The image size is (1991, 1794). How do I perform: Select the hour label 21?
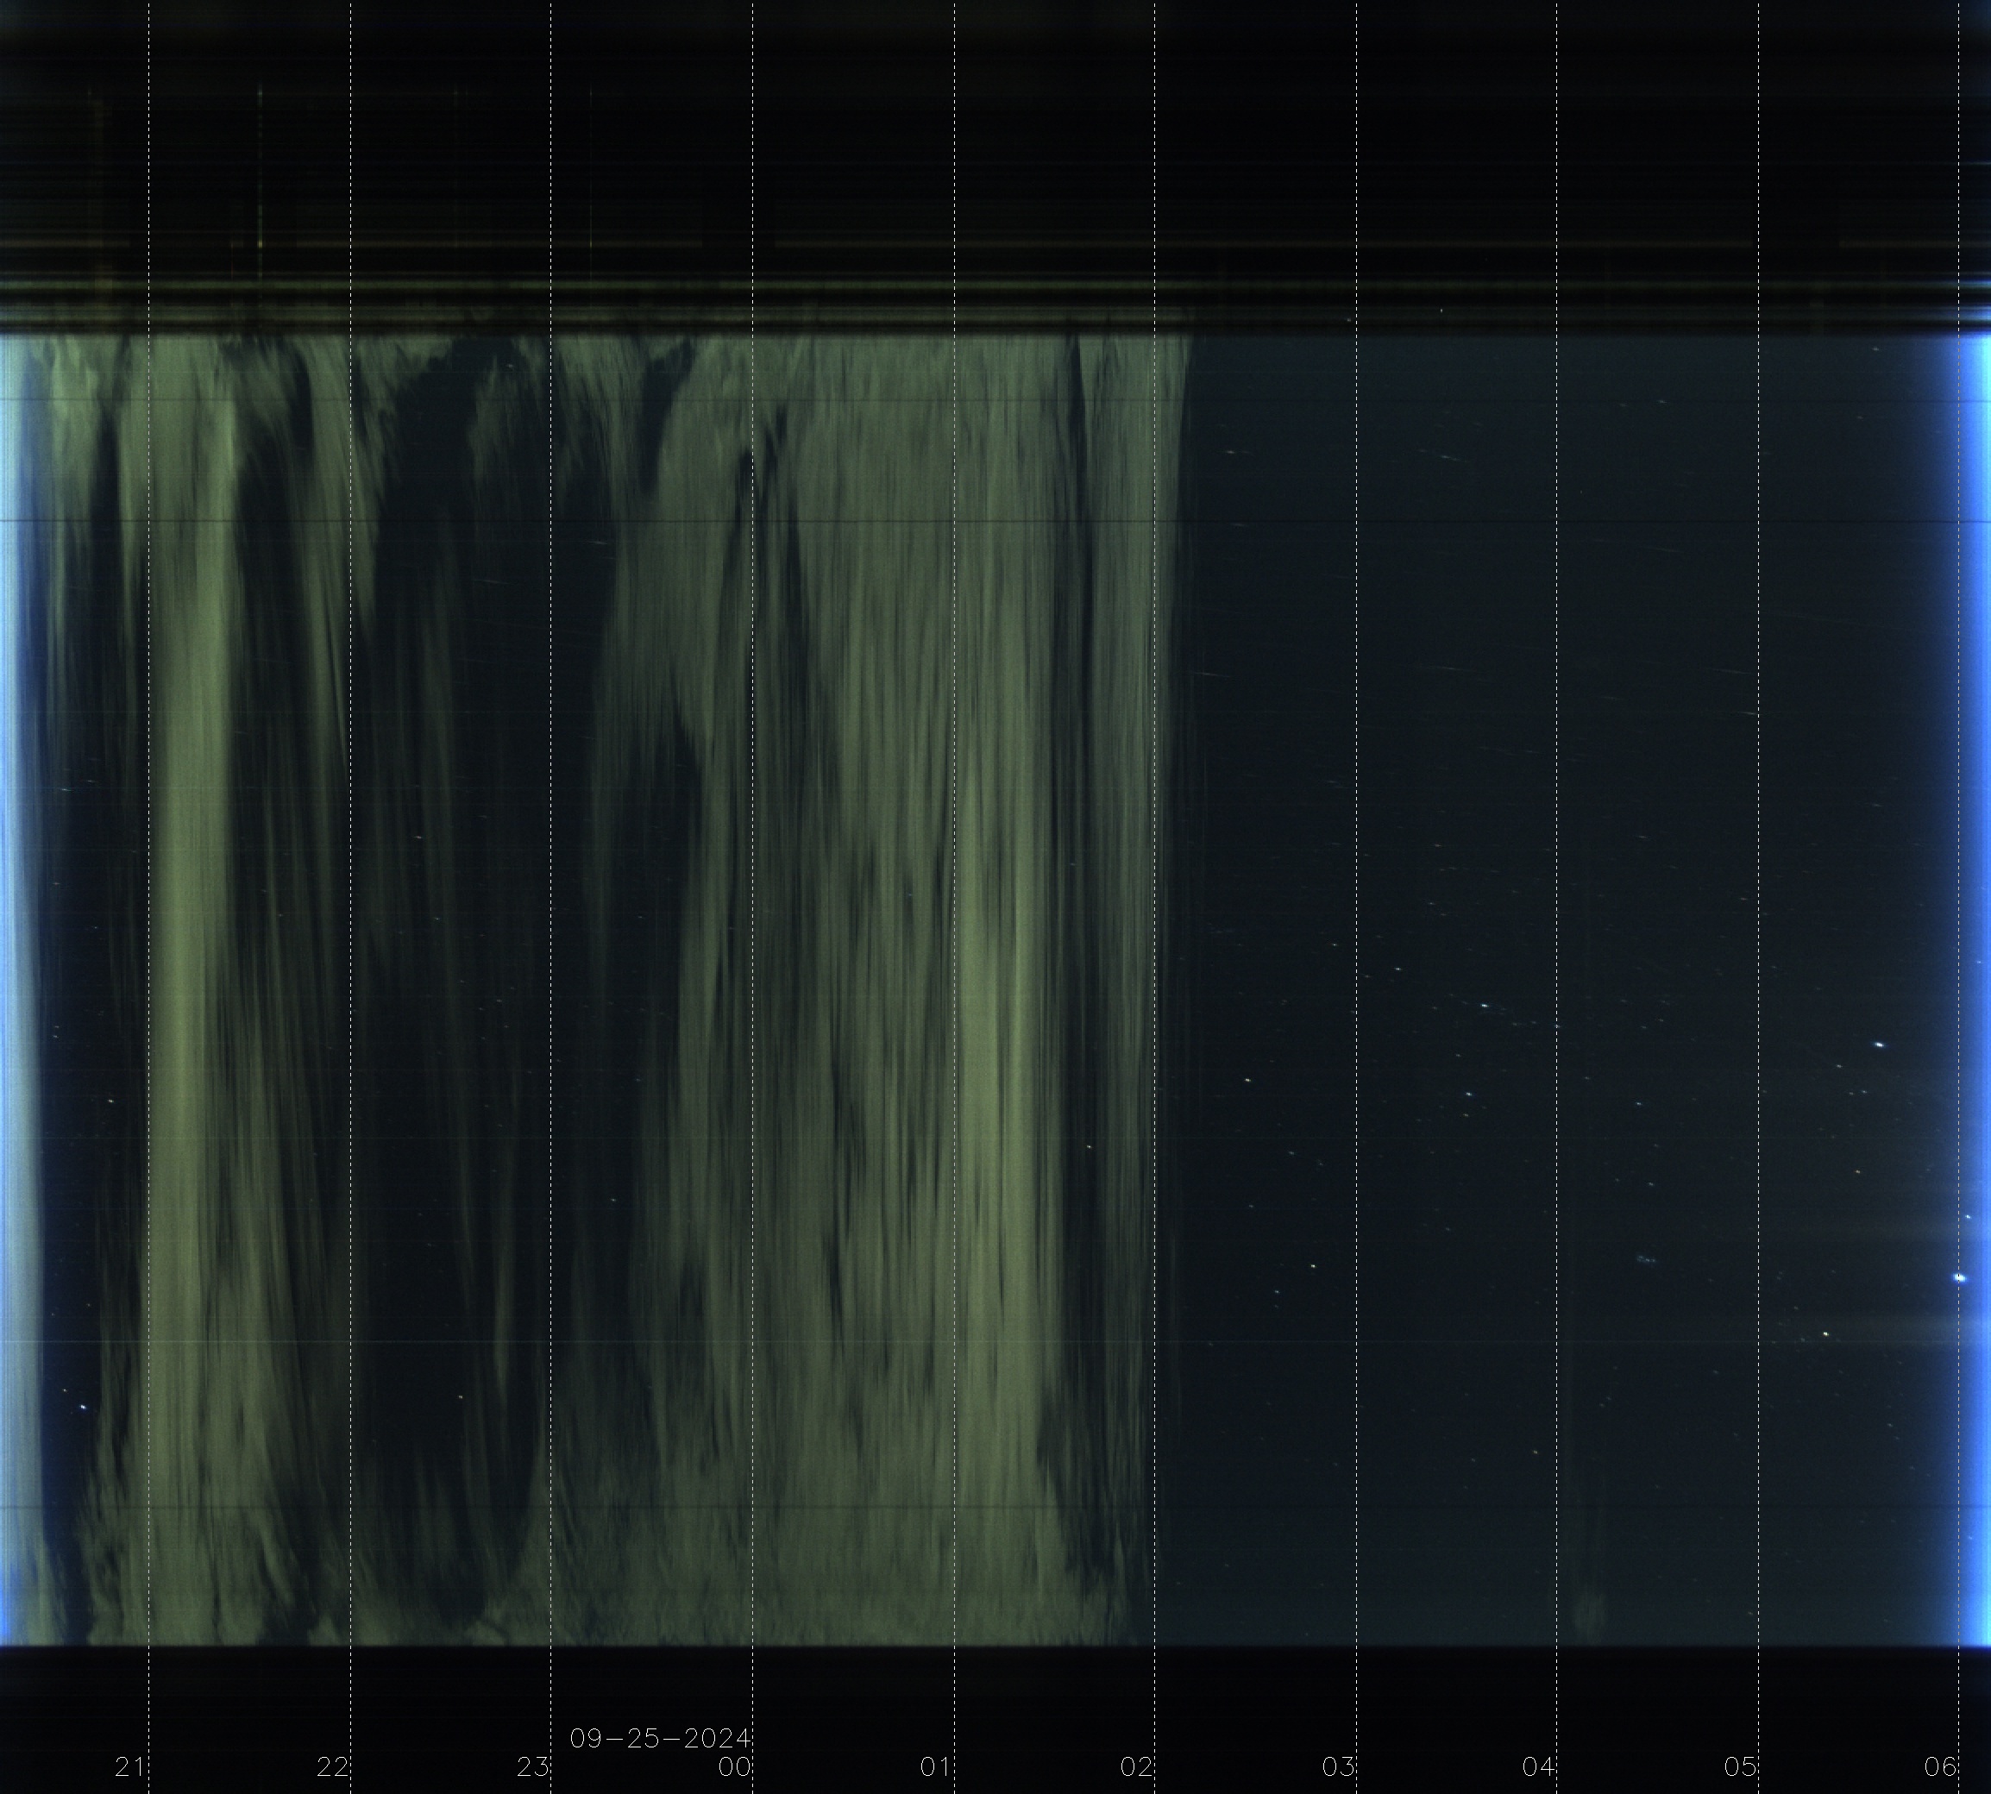coord(129,1766)
